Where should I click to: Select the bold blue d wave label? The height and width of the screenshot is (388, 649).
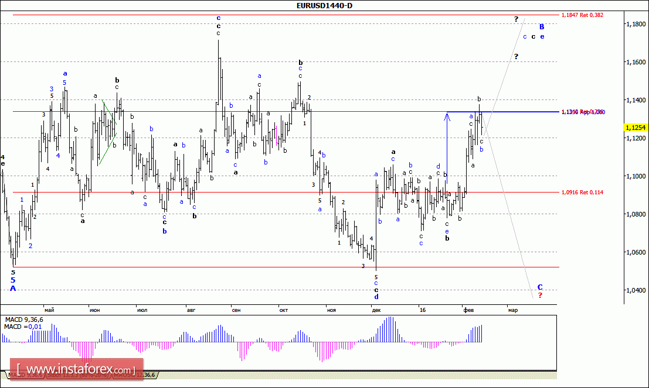pos(376,297)
